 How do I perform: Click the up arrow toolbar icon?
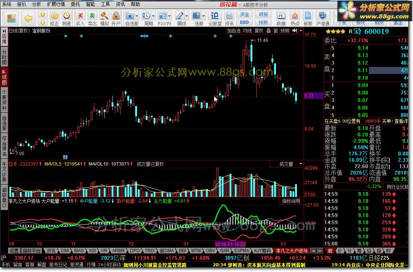[43, 14]
